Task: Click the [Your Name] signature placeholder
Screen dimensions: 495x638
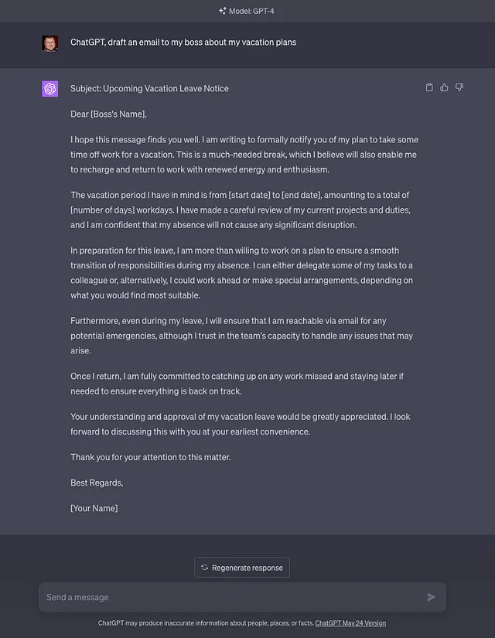Action: click(x=94, y=509)
